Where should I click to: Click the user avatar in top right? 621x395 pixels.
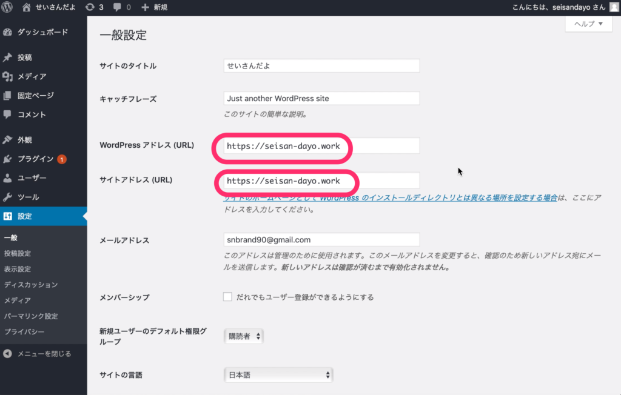(614, 7)
